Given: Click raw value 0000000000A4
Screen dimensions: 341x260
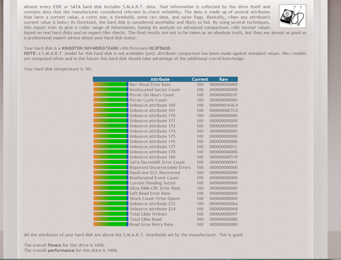Looking at the screenshot, I should 223,204.
